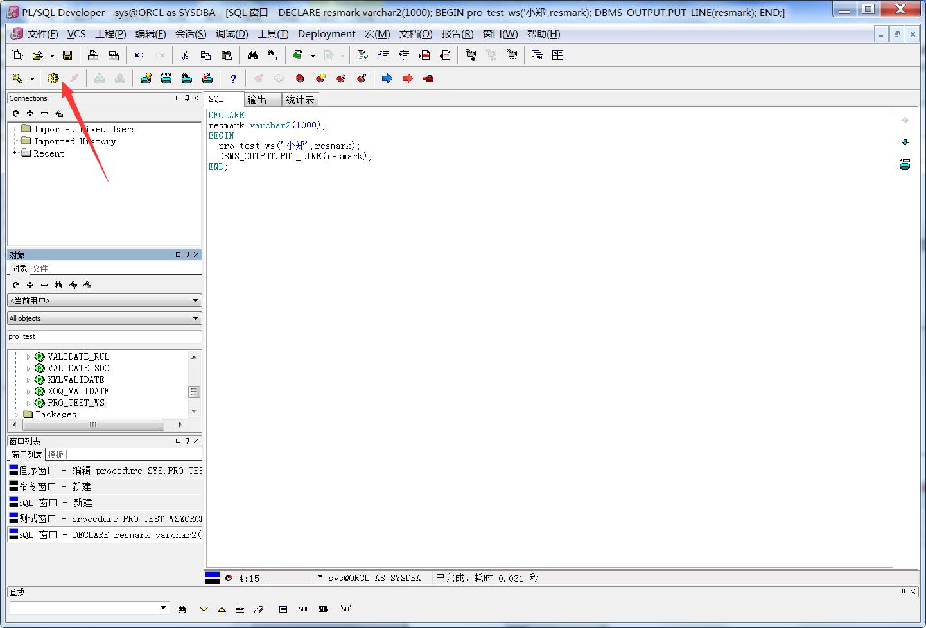Select 测试窗口 procedure PRO_TEST_WS in window list
The width and height of the screenshot is (926, 628).
coord(105,518)
